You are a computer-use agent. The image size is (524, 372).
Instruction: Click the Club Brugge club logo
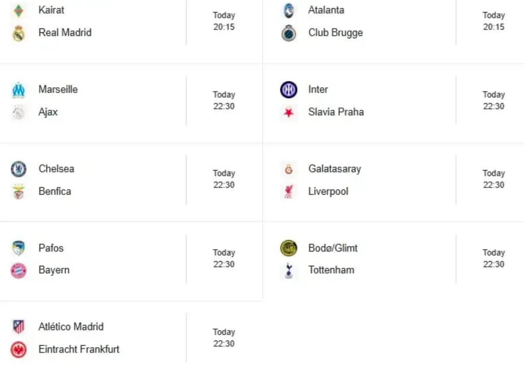click(289, 33)
